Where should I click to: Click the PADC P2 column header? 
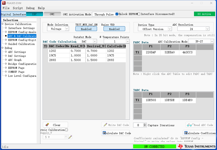(170, 46)
